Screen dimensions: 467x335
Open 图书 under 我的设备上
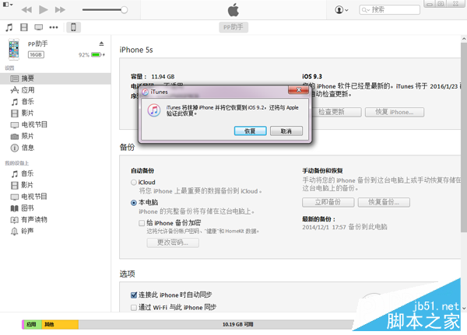coord(55,208)
